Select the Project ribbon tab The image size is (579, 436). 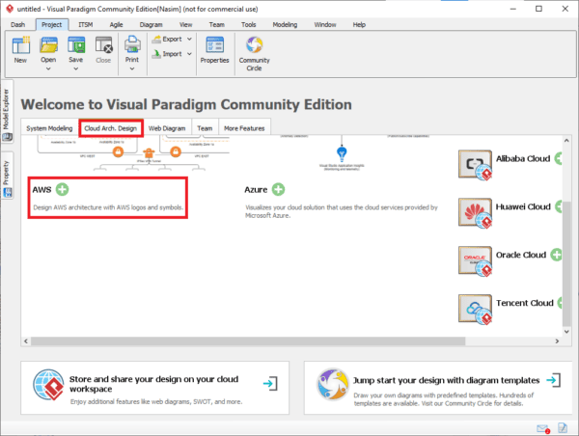coord(52,25)
